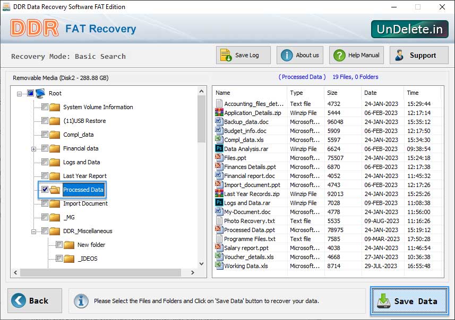Screen dimensions: 455x320
Task: Expand the Financial data folder node
Action: (x=33, y=149)
